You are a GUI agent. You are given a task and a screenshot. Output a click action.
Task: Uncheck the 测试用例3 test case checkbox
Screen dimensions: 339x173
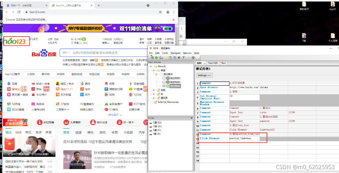coord(164,86)
